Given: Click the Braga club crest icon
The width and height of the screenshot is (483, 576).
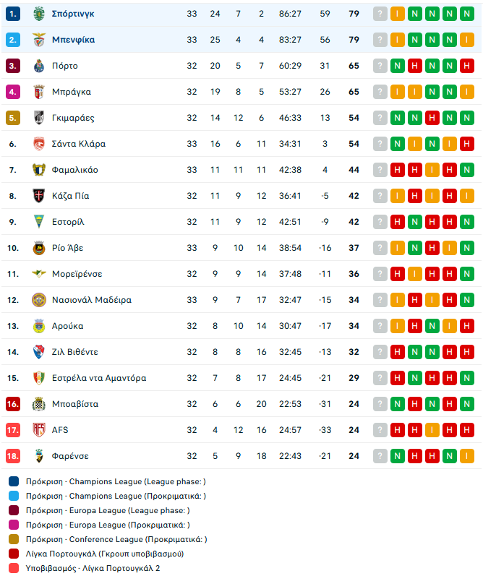Looking at the screenshot, I should (38, 92).
